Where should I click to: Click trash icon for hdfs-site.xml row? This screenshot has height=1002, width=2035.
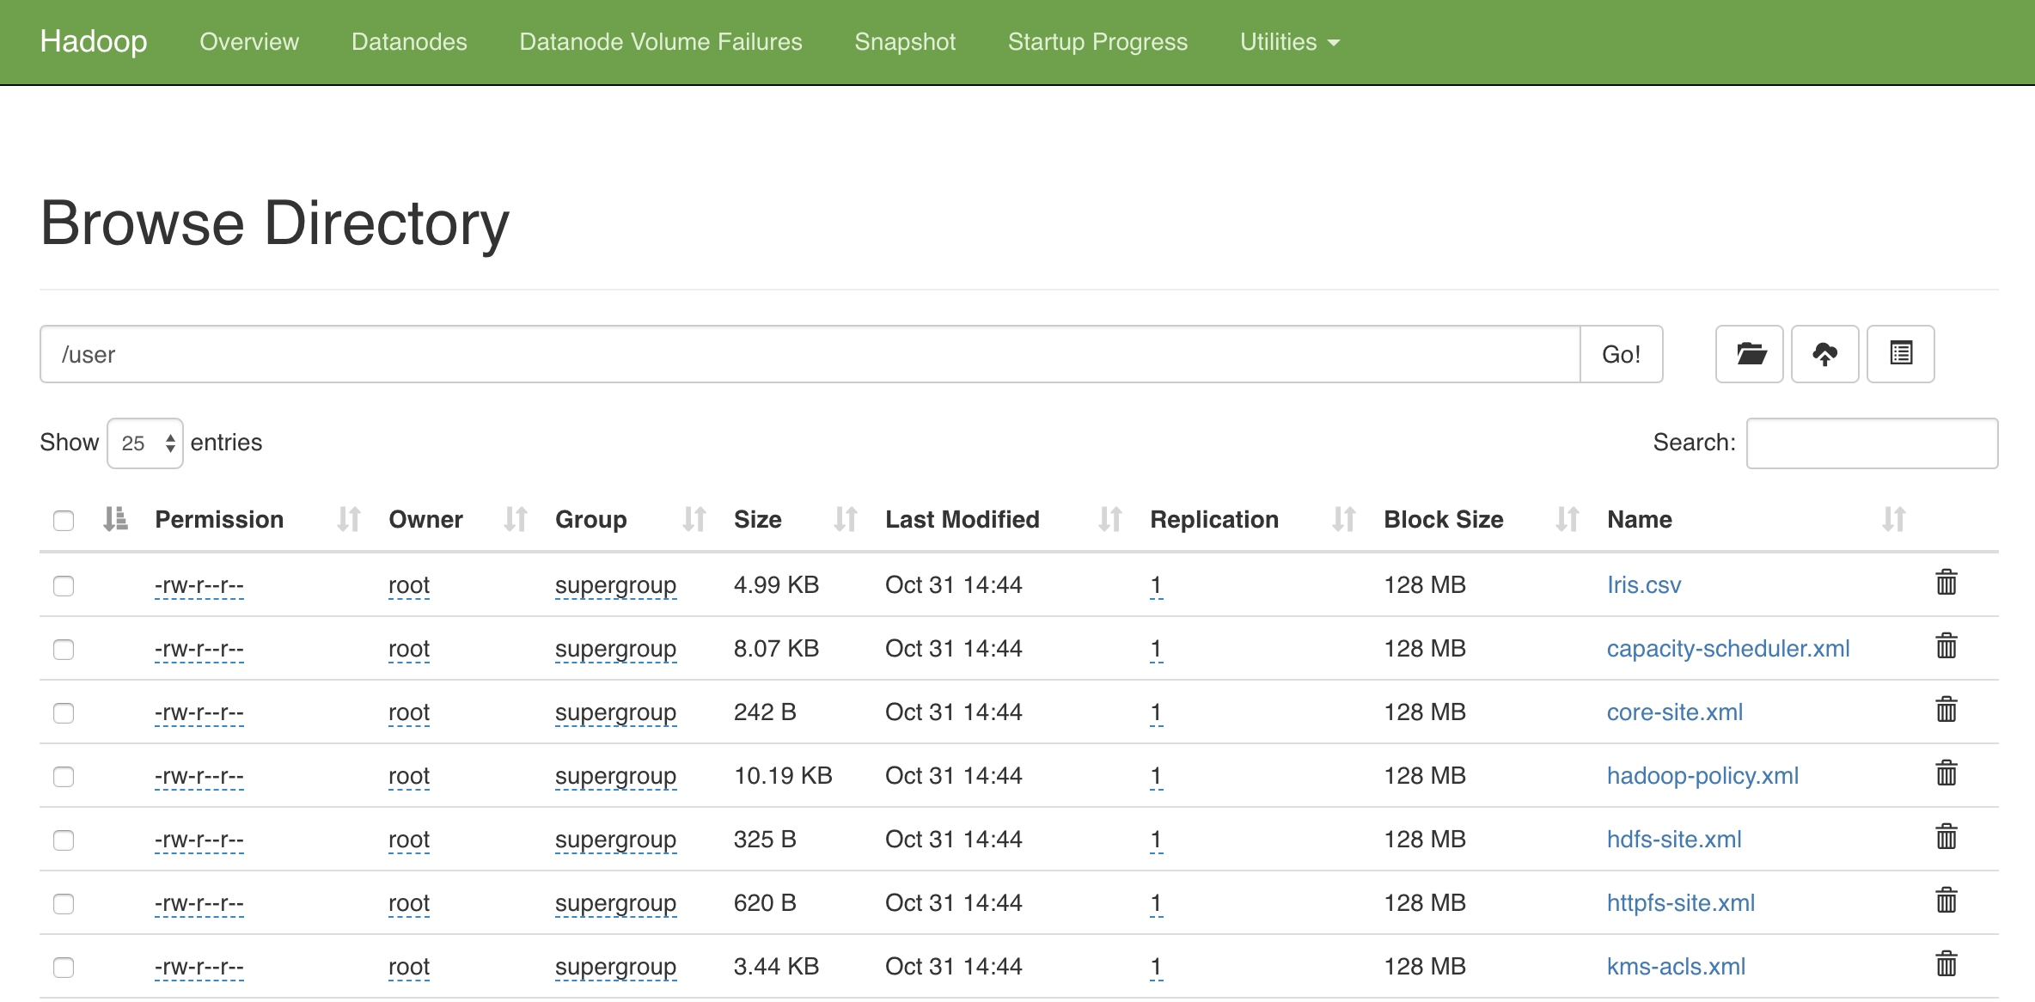[1946, 838]
